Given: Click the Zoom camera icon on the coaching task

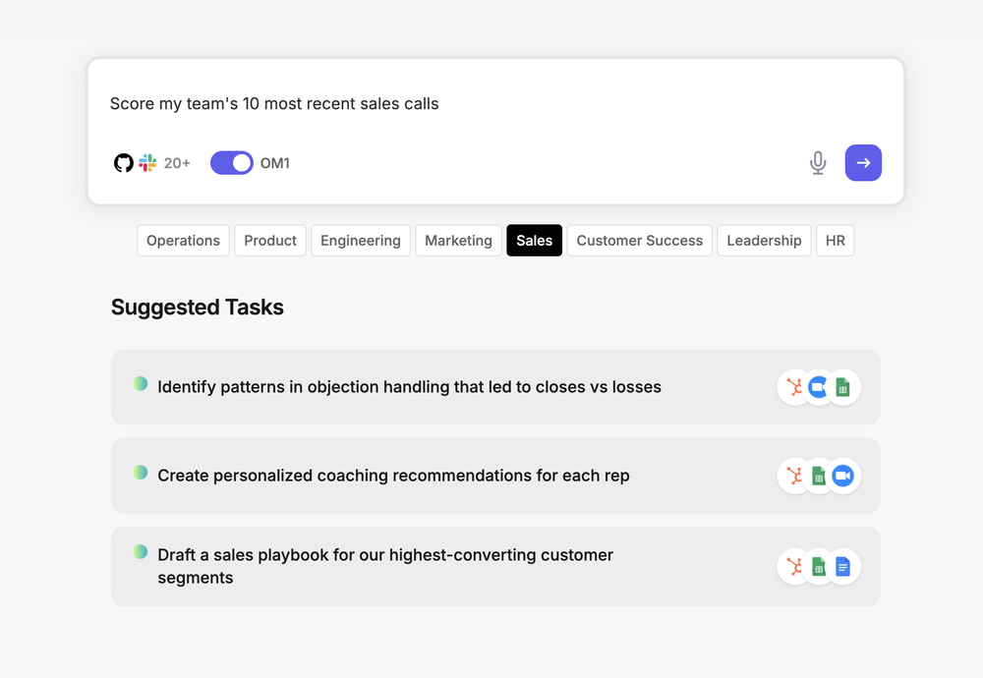Looking at the screenshot, I should click(842, 476).
